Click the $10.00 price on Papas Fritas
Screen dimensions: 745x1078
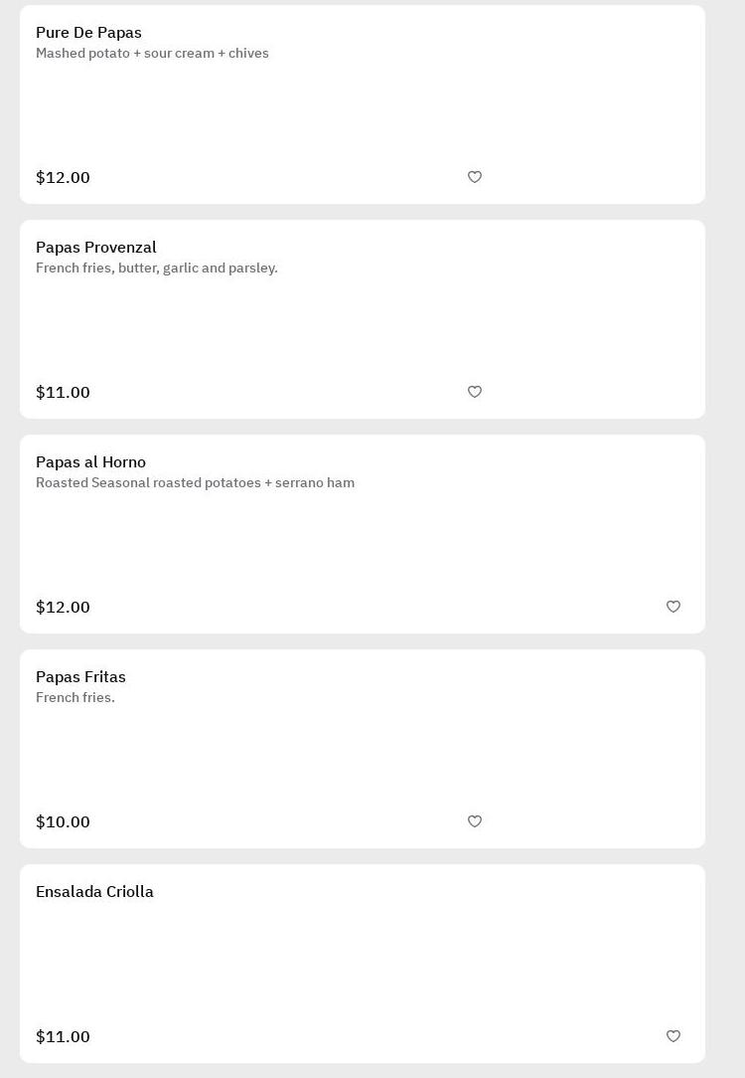click(x=63, y=822)
